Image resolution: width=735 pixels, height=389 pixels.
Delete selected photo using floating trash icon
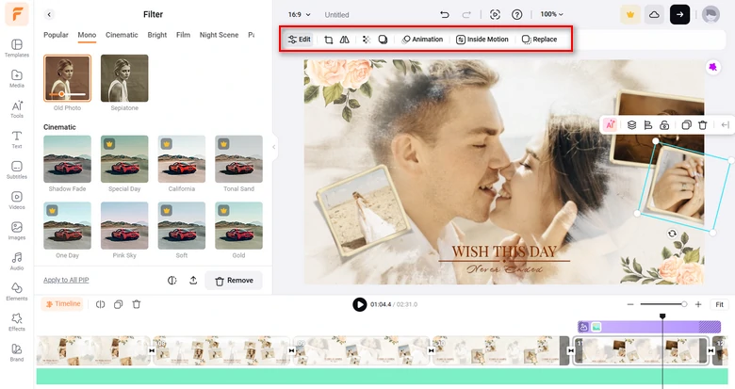coord(702,124)
